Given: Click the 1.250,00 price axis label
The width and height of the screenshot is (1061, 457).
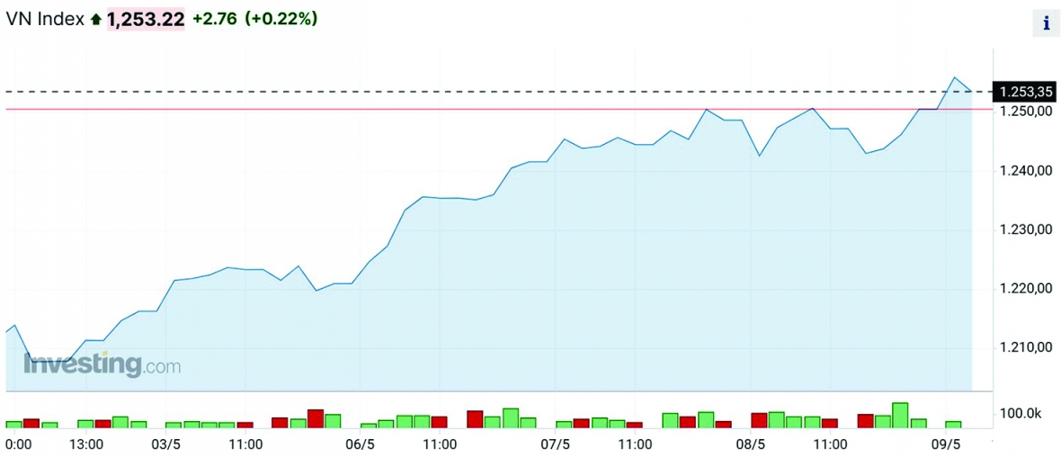Looking at the screenshot, I should [x=1026, y=111].
